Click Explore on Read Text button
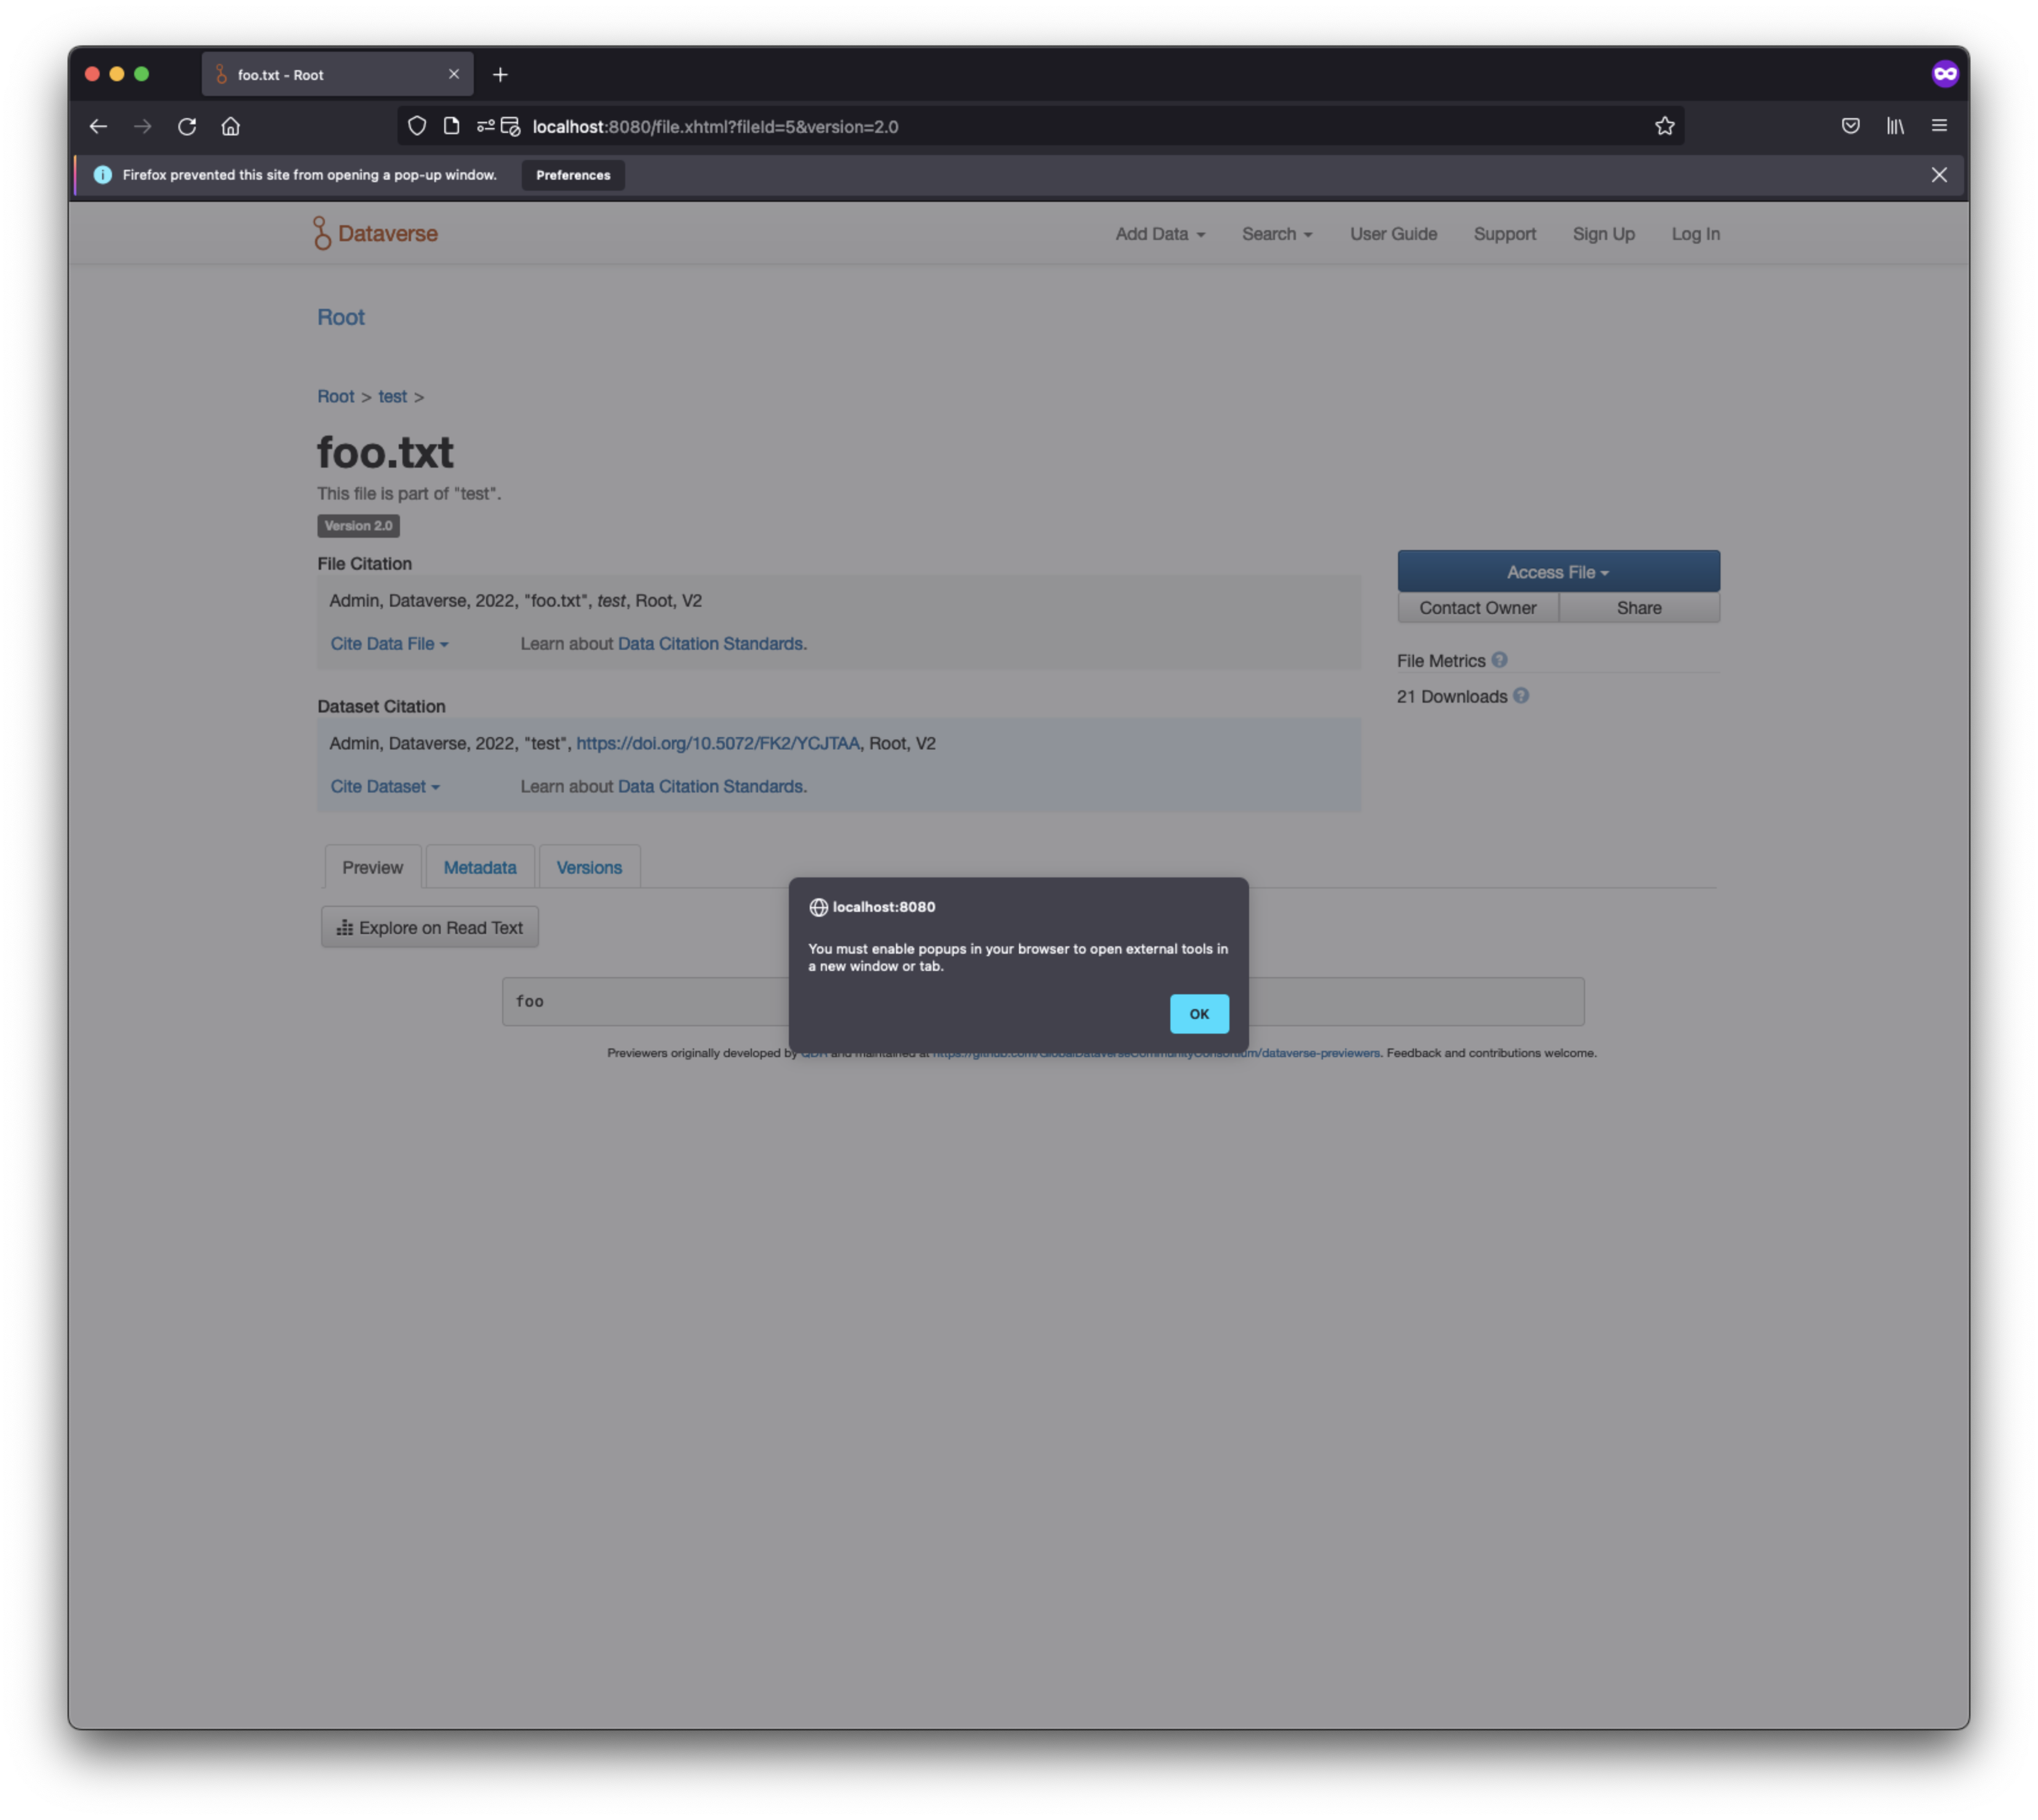Screen dimensions: 2038x1820 pos(429,928)
